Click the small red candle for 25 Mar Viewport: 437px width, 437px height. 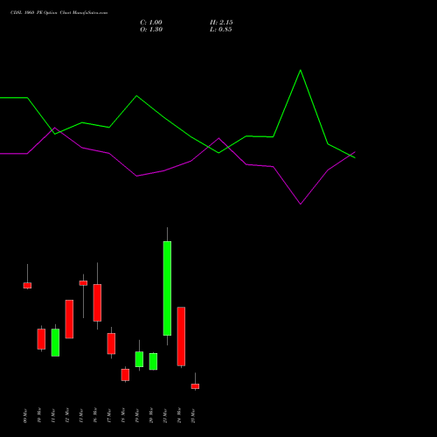195,386
